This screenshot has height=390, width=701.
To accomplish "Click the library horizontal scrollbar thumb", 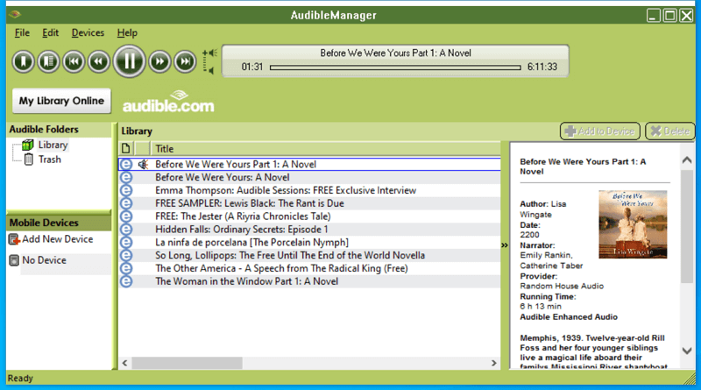I will tap(187, 363).
